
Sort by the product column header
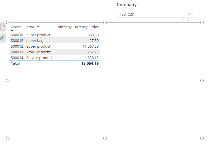coord(33,27)
